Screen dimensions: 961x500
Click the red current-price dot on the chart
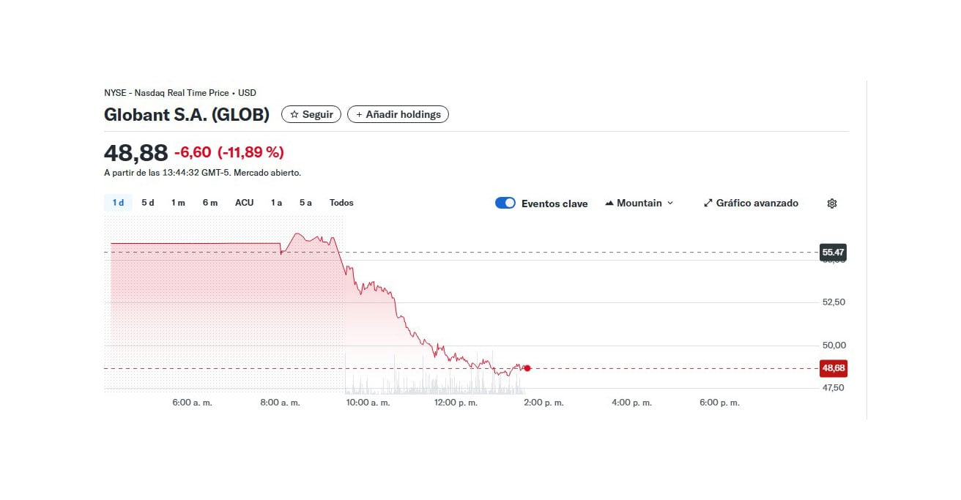tap(527, 368)
